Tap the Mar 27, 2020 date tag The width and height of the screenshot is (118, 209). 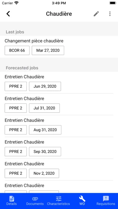click(x=48, y=50)
